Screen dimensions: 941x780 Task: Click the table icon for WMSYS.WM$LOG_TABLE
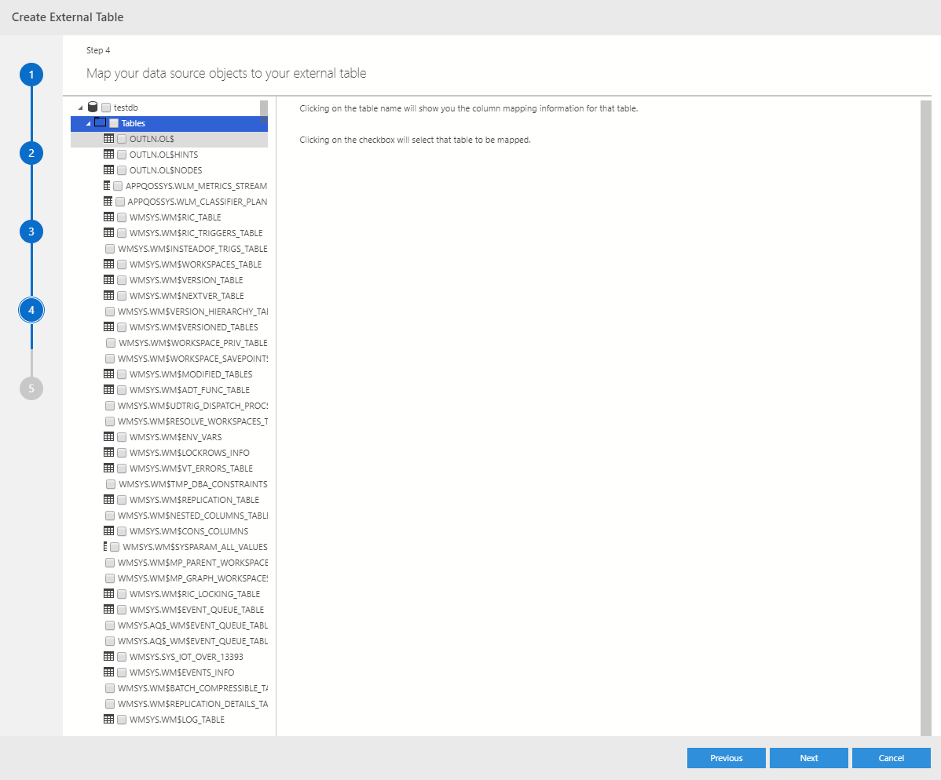108,719
